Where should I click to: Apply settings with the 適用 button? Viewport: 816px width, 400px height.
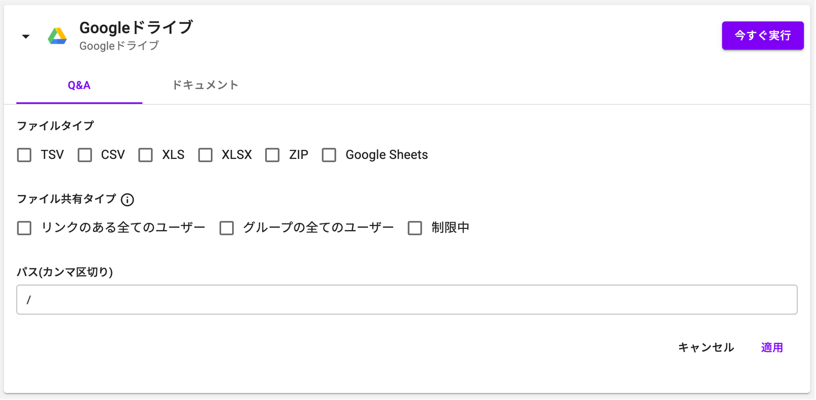(772, 347)
